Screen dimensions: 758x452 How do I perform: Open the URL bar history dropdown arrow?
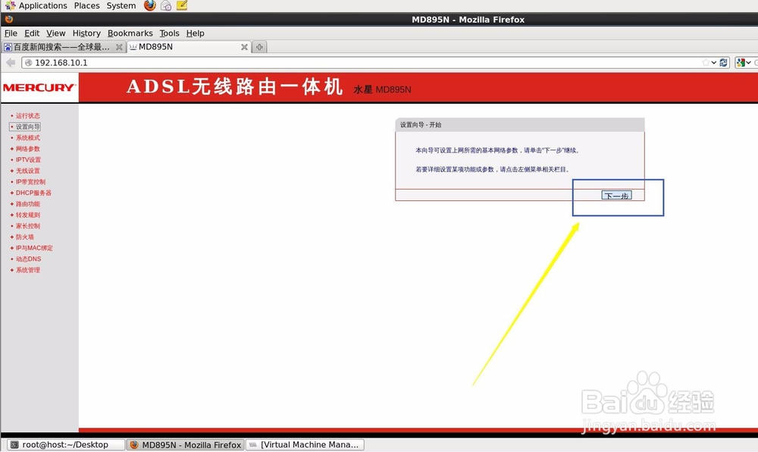(714, 63)
